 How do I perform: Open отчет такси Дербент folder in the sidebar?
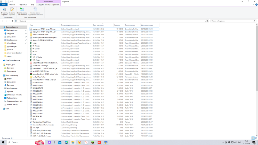tap(14, 53)
